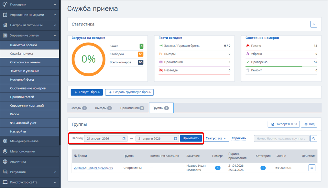
Task: Collapse the Управление отелем menu
Action: [29, 35]
